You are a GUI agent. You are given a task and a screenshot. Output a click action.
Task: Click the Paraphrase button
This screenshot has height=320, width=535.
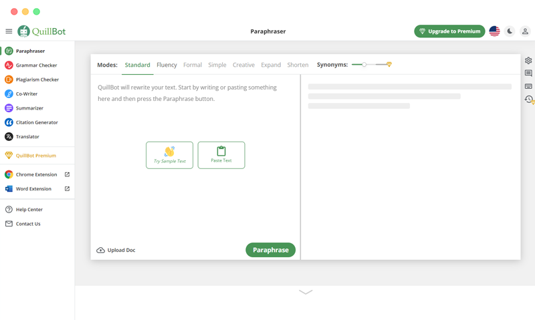[270, 250]
